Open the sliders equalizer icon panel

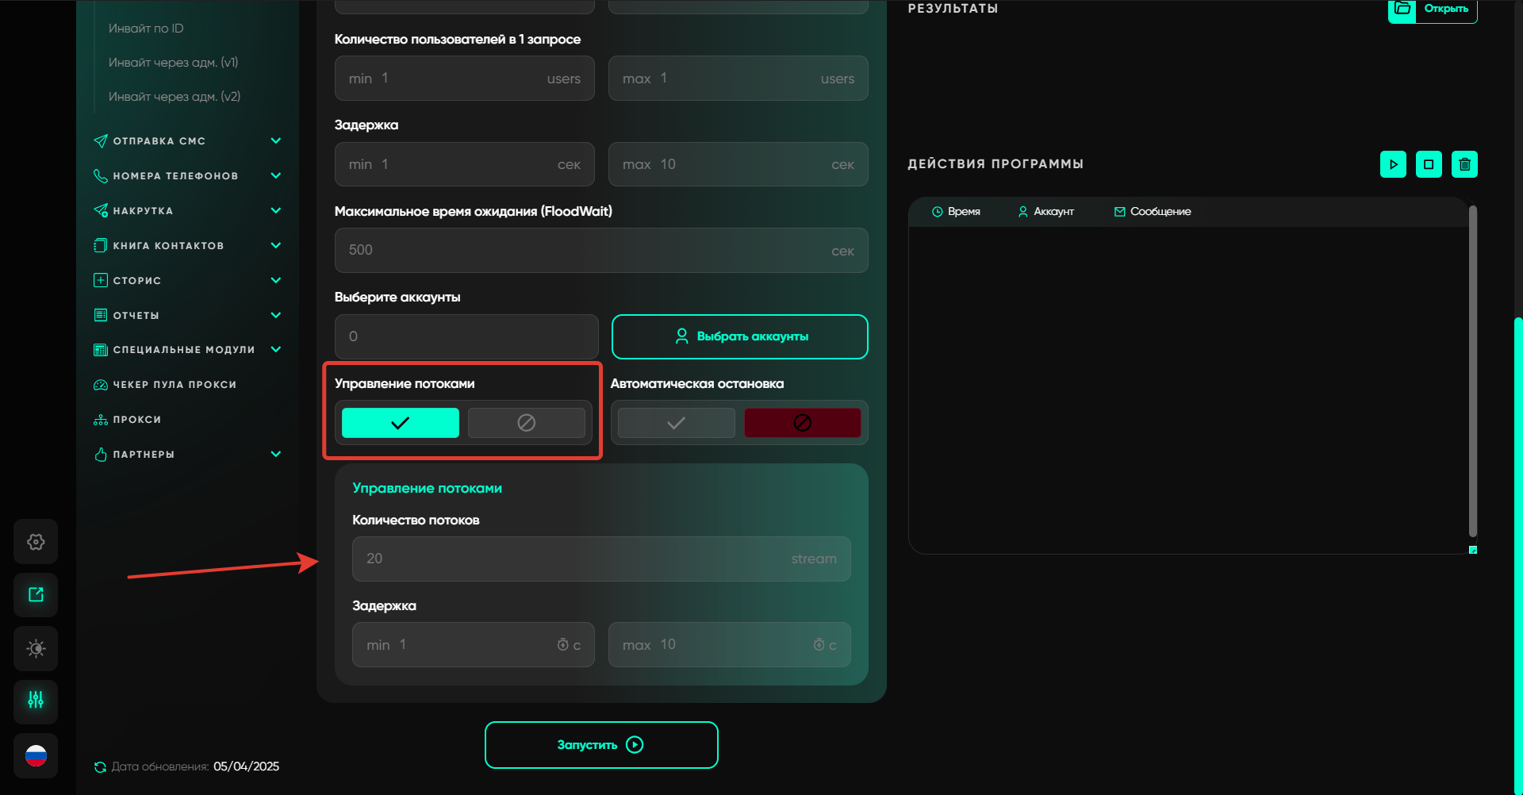36,701
